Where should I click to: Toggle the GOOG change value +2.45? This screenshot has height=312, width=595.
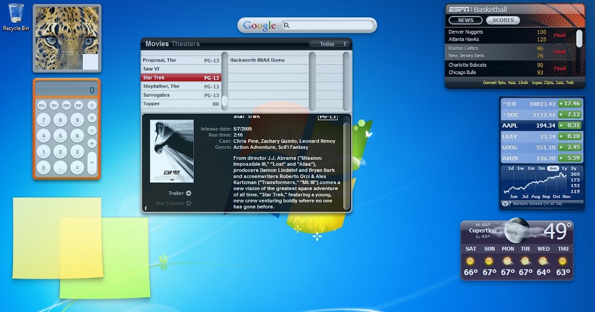pos(569,147)
